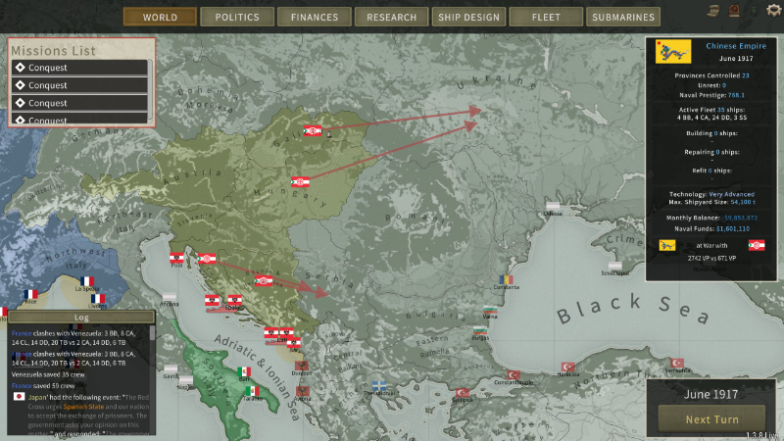Click the Austrian army marker in Galicia
The height and width of the screenshot is (441, 784).
coord(313,130)
